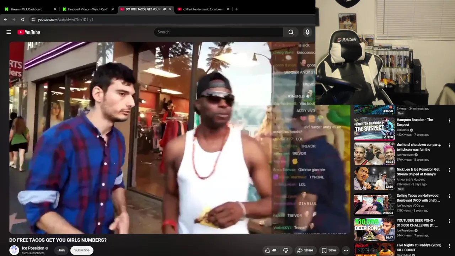Open YOUTUBER BEER PONG challenge title
The height and width of the screenshot is (256, 455).
(417, 223)
